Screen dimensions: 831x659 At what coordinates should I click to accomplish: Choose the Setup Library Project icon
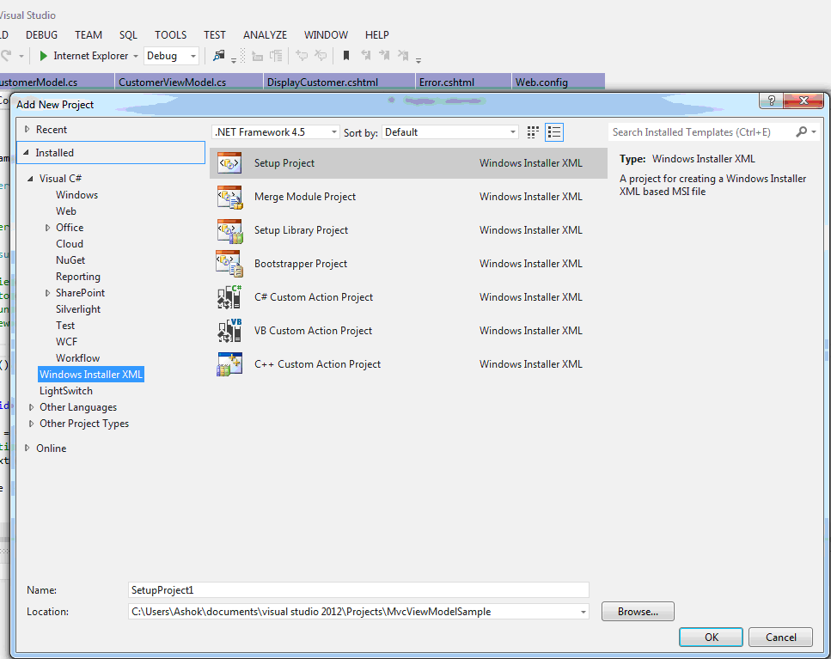(229, 229)
